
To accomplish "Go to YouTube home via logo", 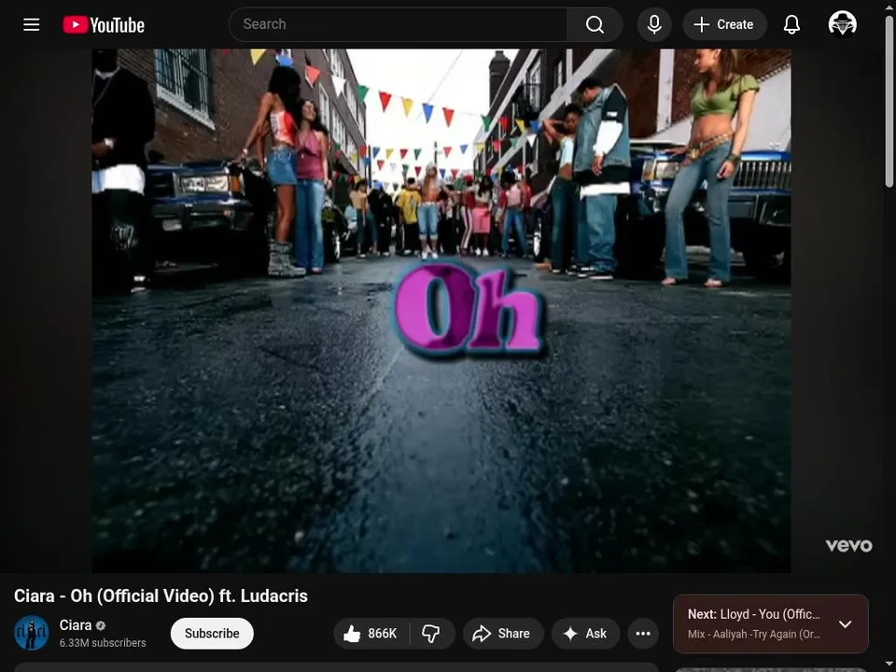I will pyautogui.click(x=104, y=24).
